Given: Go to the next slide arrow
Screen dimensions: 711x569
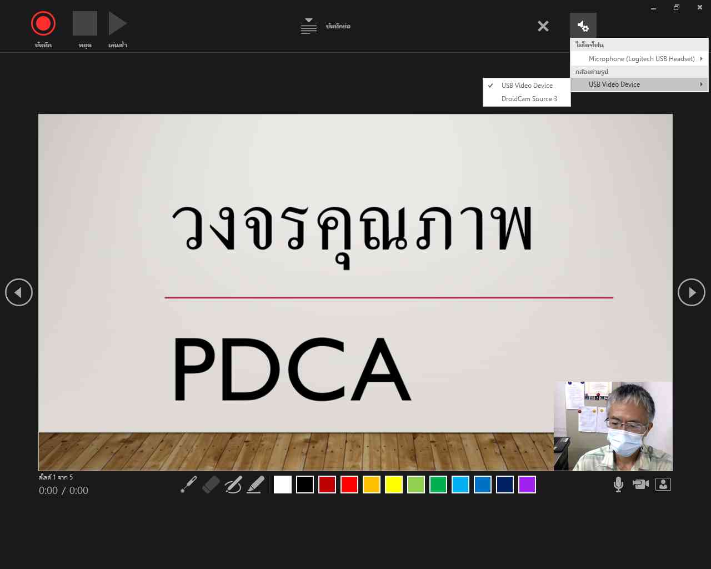Looking at the screenshot, I should [x=691, y=292].
